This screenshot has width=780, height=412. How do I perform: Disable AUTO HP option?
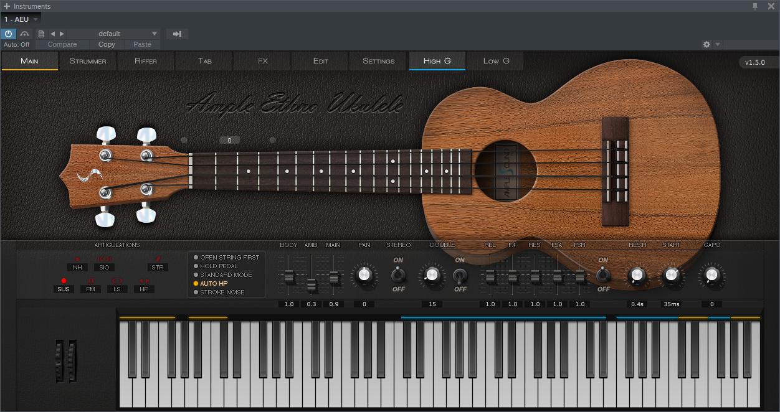pos(211,283)
